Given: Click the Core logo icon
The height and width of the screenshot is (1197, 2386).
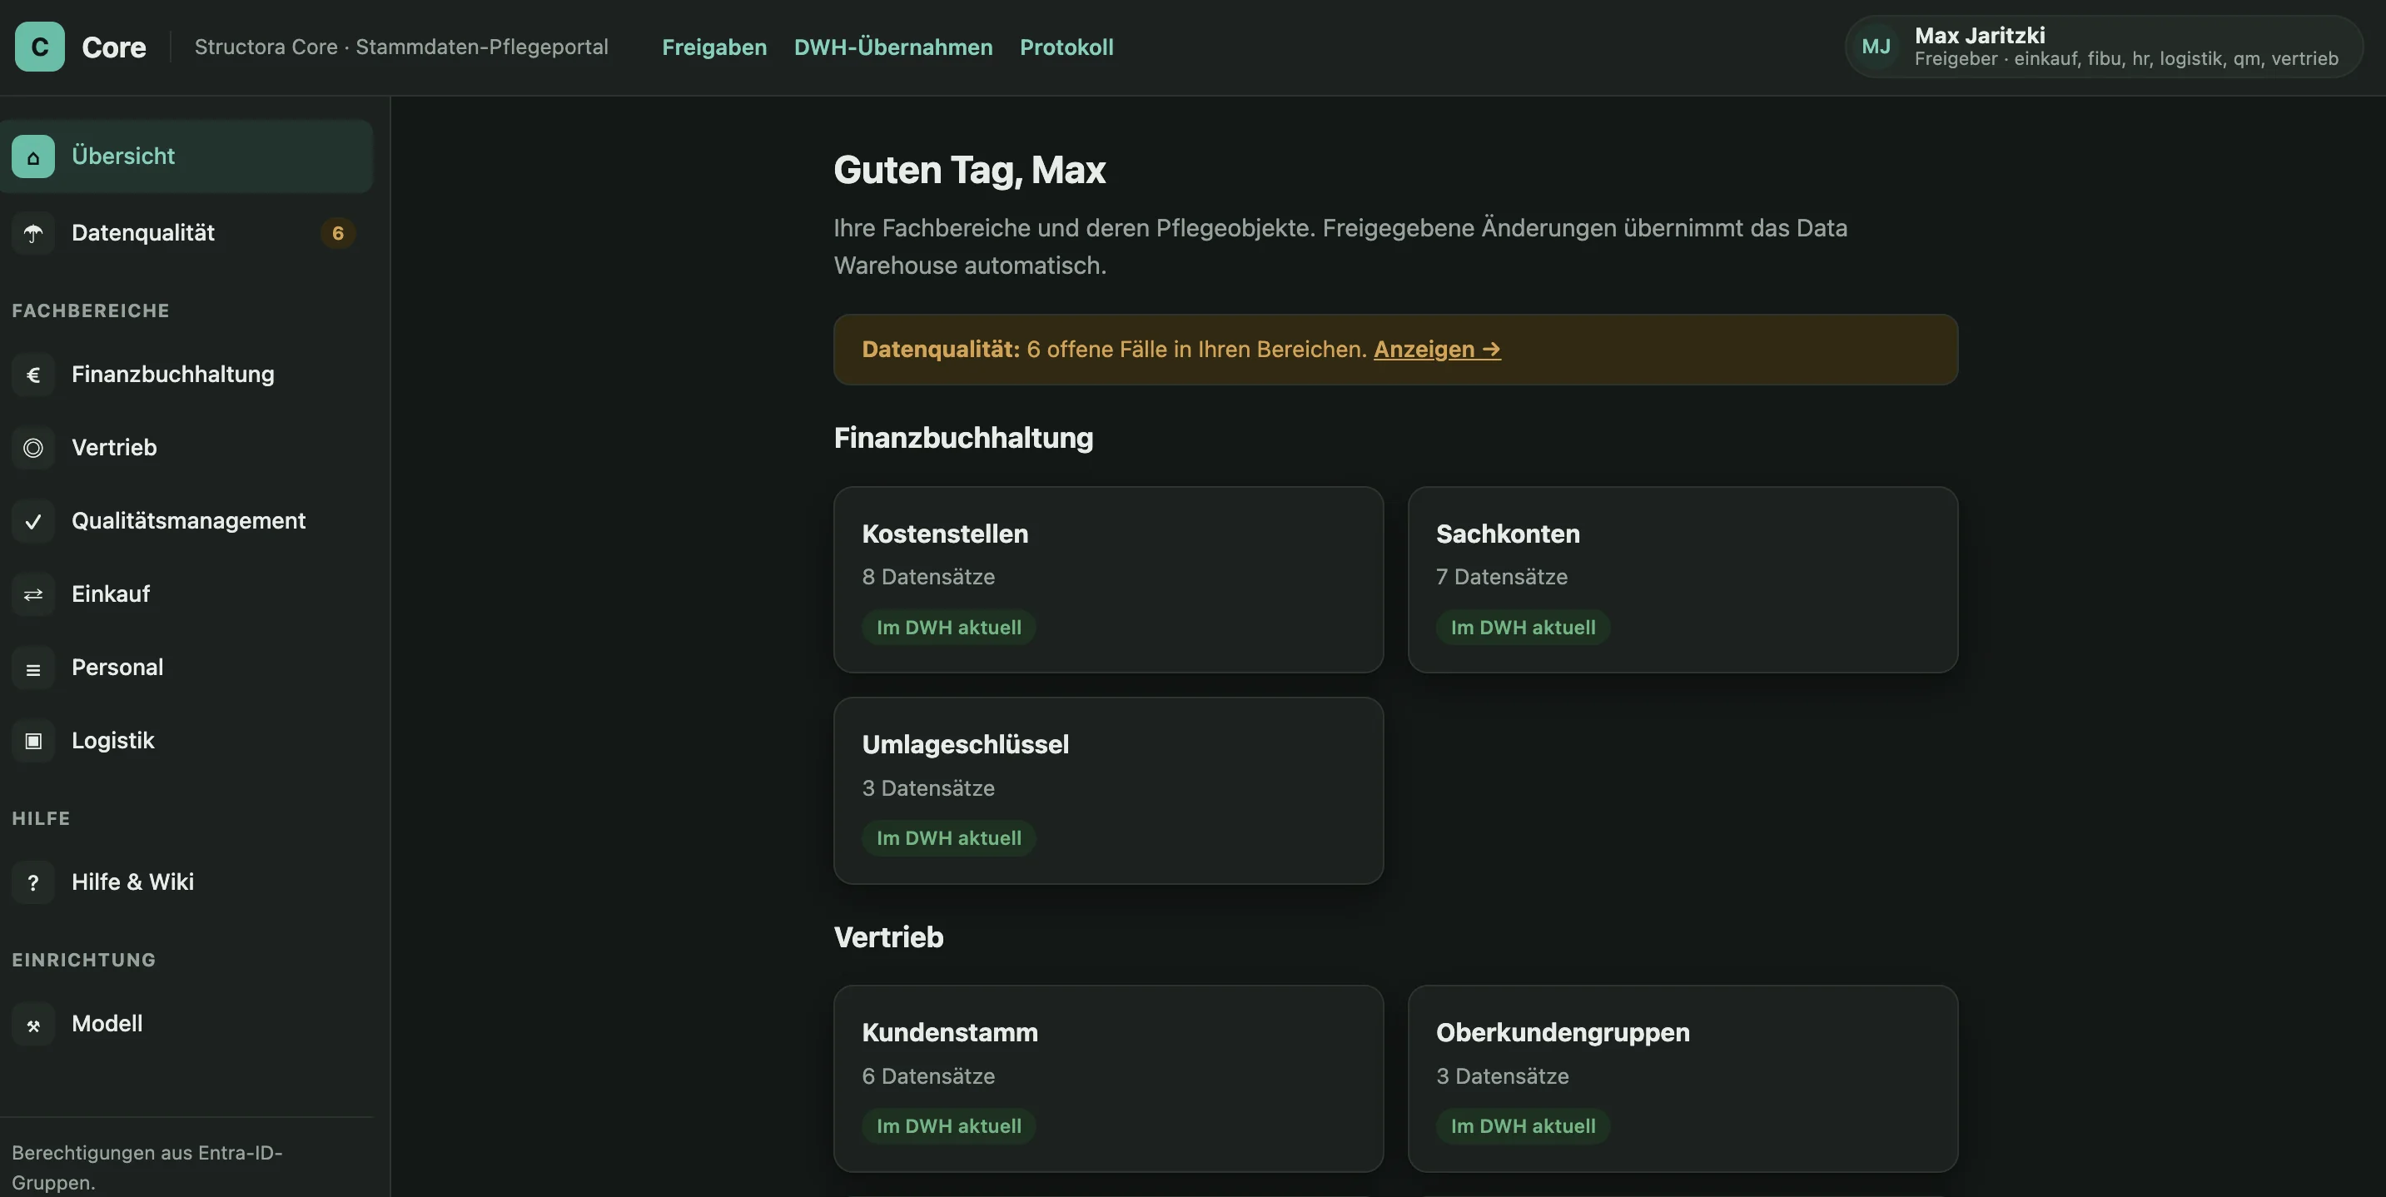Looking at the screenshot, I should click(x=40, y=47).
